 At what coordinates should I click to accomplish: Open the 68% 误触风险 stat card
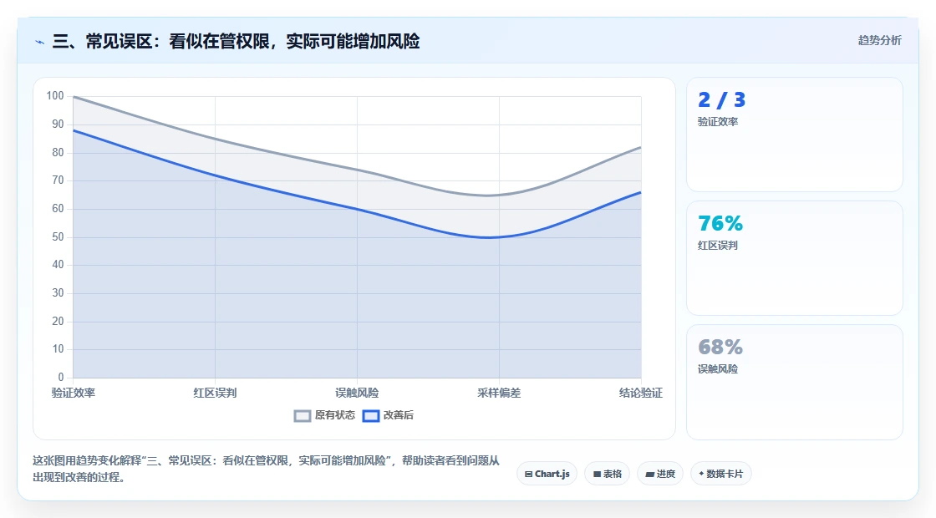click(x=795, y=382)
